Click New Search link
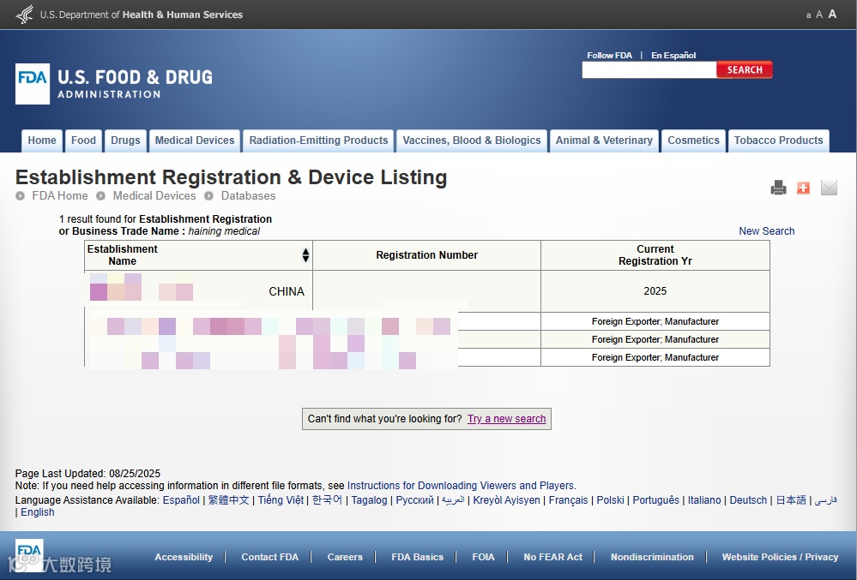This screenshot has height=580, width=857. coord(767,230)
